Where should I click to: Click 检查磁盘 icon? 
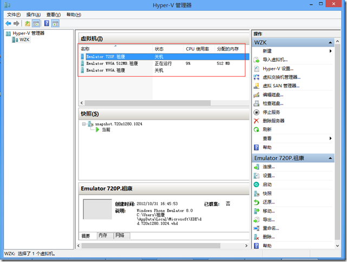tap(256, 103)
